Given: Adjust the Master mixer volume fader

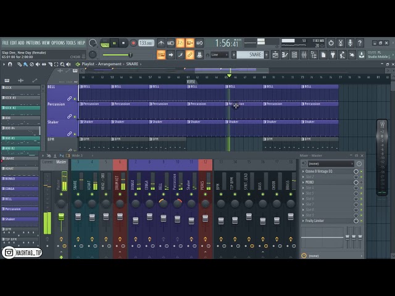Looking at the screenshot, I should 61,216.
